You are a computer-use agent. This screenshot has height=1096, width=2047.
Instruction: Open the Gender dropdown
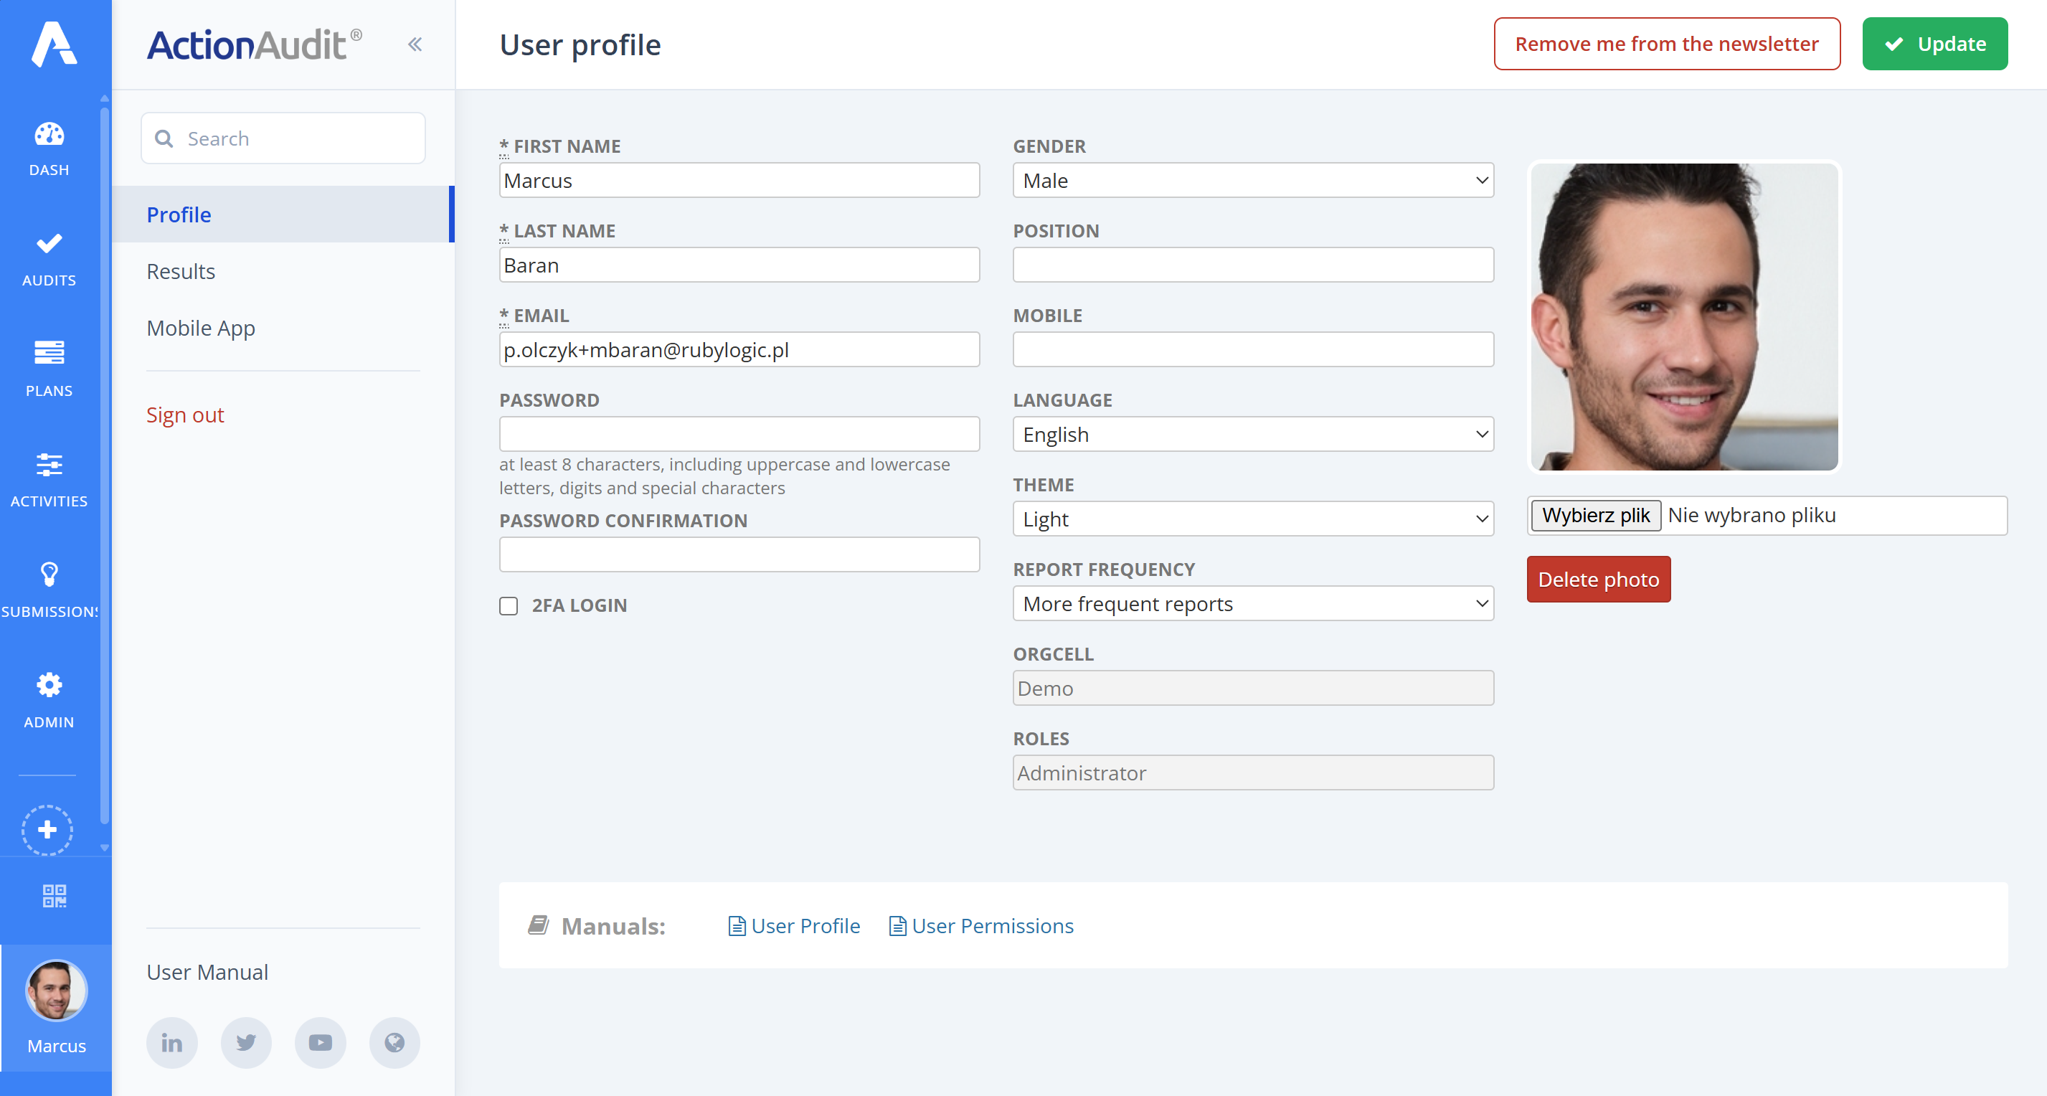click(1253, 181)
